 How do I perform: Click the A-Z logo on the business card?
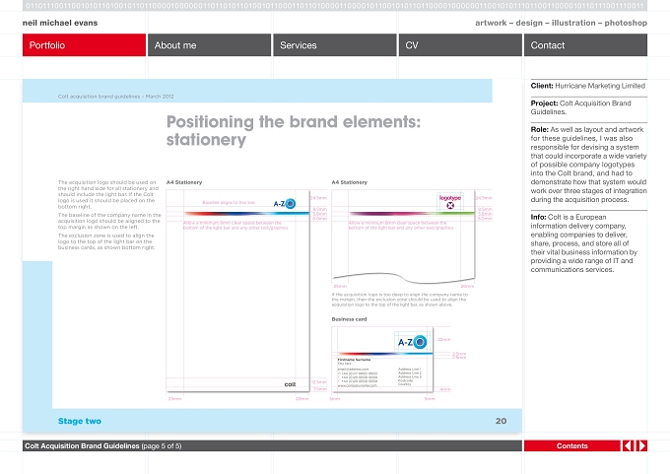(x=412, y=342)
